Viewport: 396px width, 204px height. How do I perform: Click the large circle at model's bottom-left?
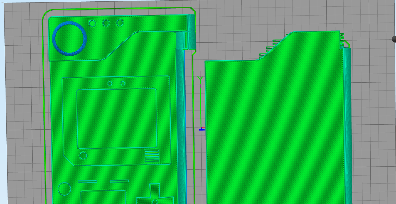click(x=64, y=189)
